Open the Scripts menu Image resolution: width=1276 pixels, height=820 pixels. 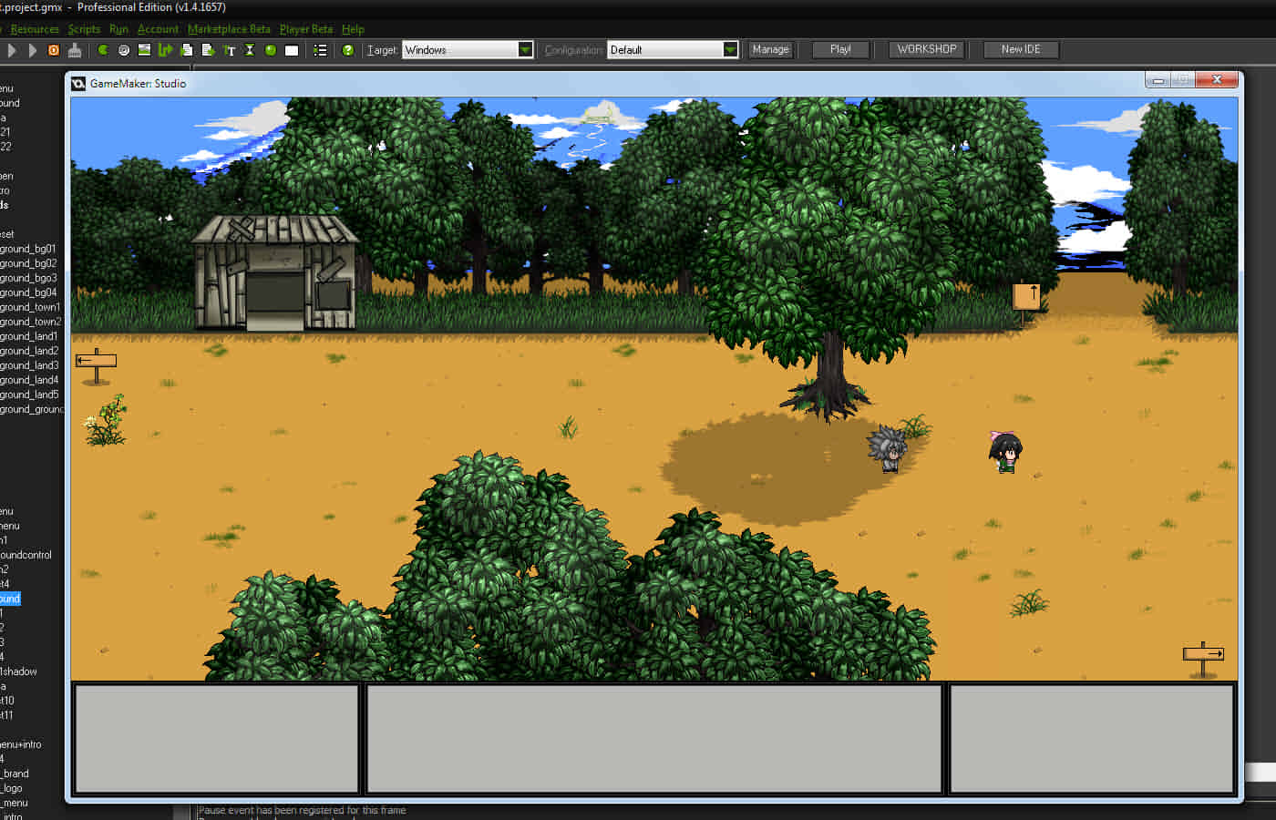tap(84, 29)
